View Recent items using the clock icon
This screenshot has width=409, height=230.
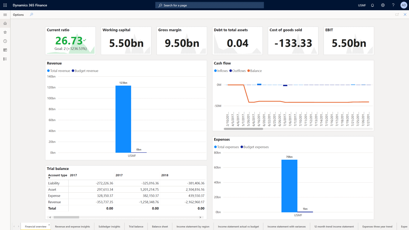point(5,41)
